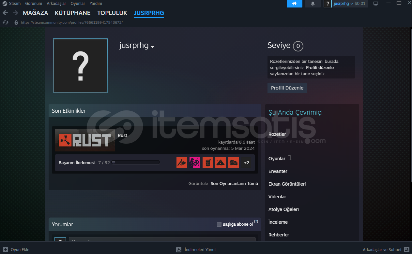Viewport: 412px width, 254px height.
Task: Click the campfire triangle achievement icon
Action: pos(221,162)
